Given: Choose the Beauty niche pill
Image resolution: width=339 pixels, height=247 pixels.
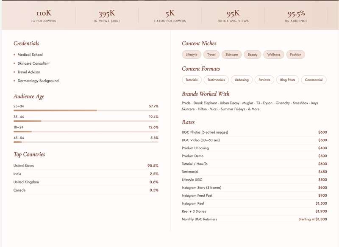Looking at the screenshot, I should tap(253, 55).
